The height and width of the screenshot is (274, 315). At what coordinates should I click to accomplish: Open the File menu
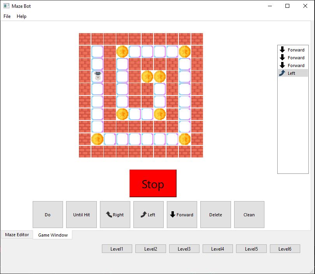coord(7,16)
